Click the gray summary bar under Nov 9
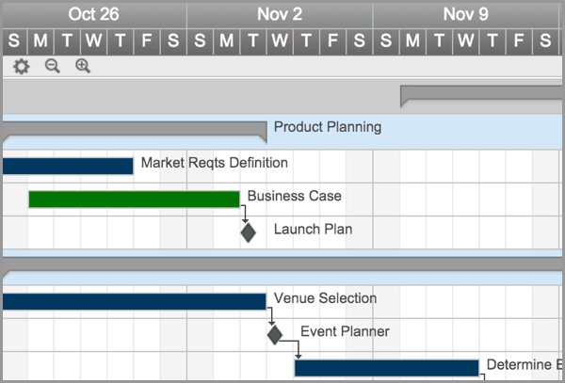 482,93
